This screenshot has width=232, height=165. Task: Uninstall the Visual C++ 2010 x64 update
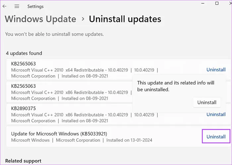216,70
